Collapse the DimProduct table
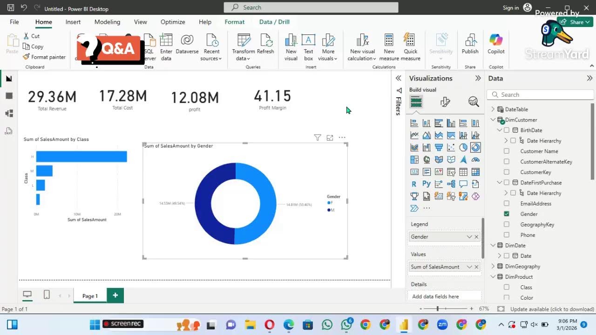Image resolution: width=596 pixels, height=335 pixels. point(493,277)
